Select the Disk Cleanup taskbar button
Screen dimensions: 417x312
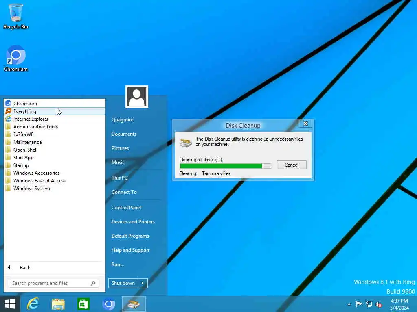click(x=134, y=304)
